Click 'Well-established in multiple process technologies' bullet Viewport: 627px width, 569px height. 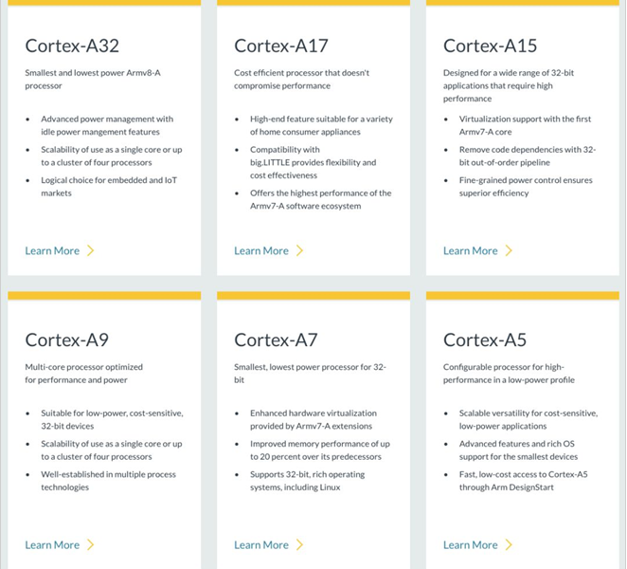tap(108, 481)
